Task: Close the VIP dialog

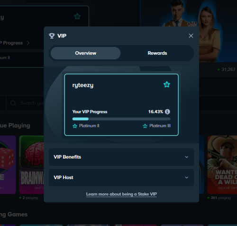Action: tap(191, 36)
